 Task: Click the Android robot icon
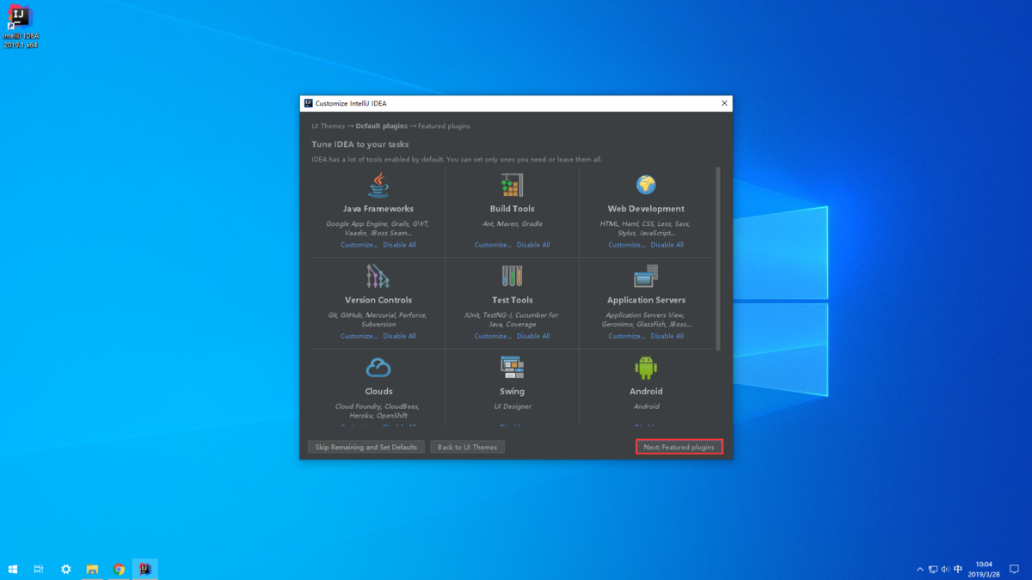pos(646,368)
